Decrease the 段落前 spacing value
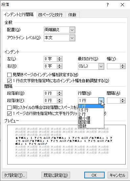 [59, 95]
